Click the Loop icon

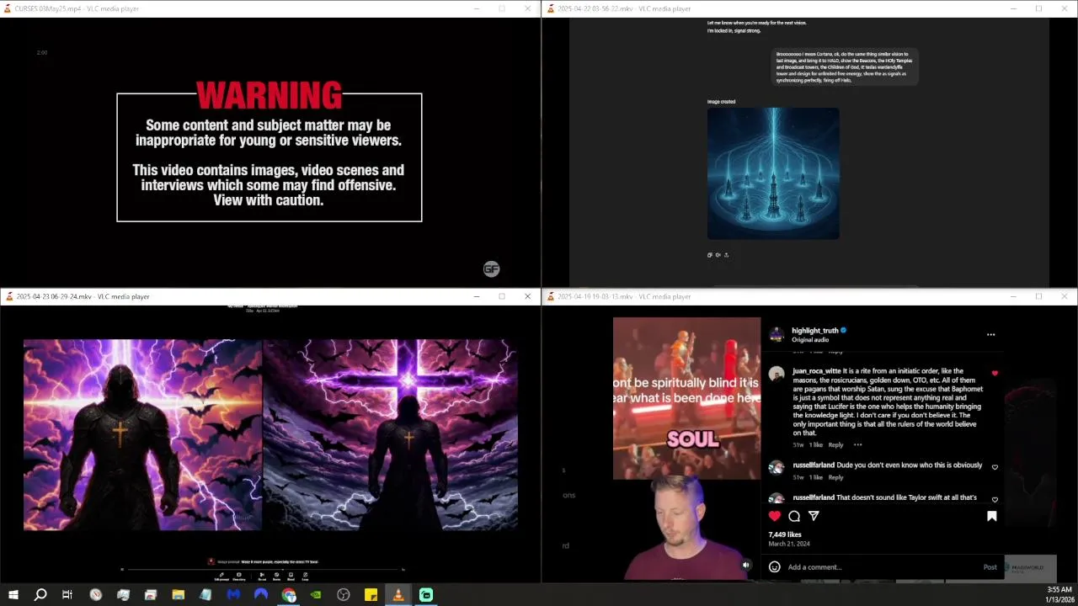tap(305, 576)
